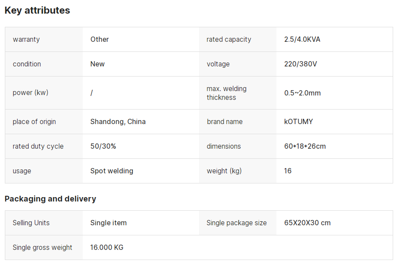This screenshot has width=398, height=271.
Task: Select the voltage value 220/380V
Action: (x=301, y=64)
